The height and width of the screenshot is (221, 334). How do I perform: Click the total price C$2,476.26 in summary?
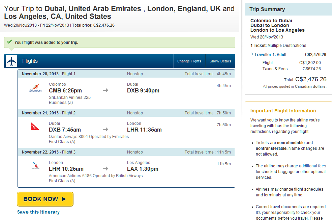point(311,79)
